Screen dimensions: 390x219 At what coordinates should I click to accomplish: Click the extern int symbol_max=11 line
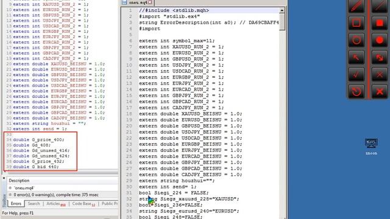point(177,41)
